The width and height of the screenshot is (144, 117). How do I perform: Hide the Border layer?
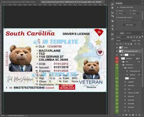tap(117, 48)
